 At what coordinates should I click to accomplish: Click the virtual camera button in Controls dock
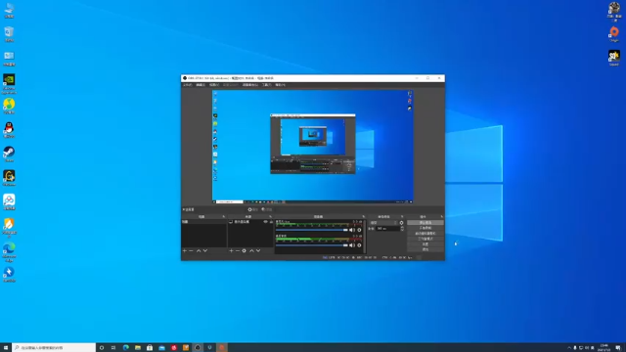[425, 233]
